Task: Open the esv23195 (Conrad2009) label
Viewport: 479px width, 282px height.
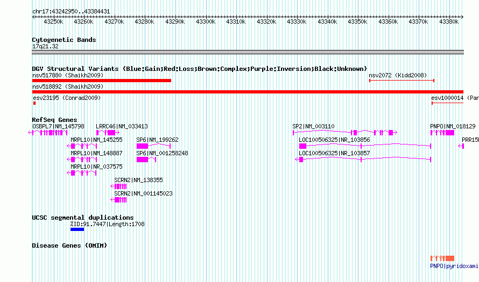Action: 67,98
